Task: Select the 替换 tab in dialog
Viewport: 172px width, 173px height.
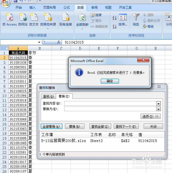Action: [x=64, y=96]
